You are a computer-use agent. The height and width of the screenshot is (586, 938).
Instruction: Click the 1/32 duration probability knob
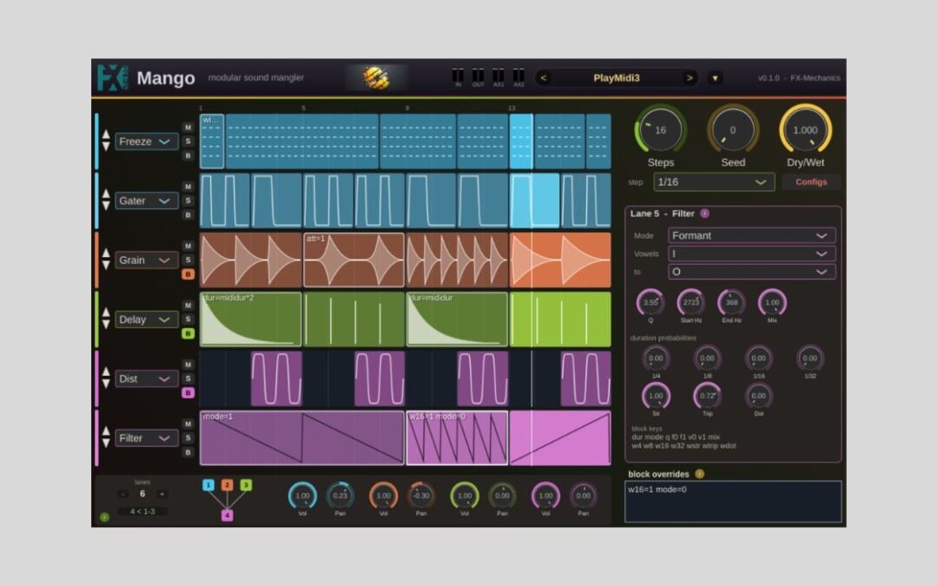coord(810,359)
